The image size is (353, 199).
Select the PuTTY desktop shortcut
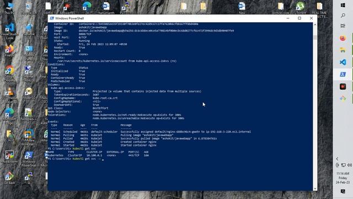tap(125, 8)
